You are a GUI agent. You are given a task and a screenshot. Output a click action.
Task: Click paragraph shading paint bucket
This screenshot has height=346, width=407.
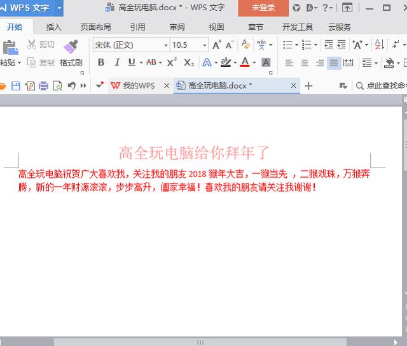click(389, 62)
